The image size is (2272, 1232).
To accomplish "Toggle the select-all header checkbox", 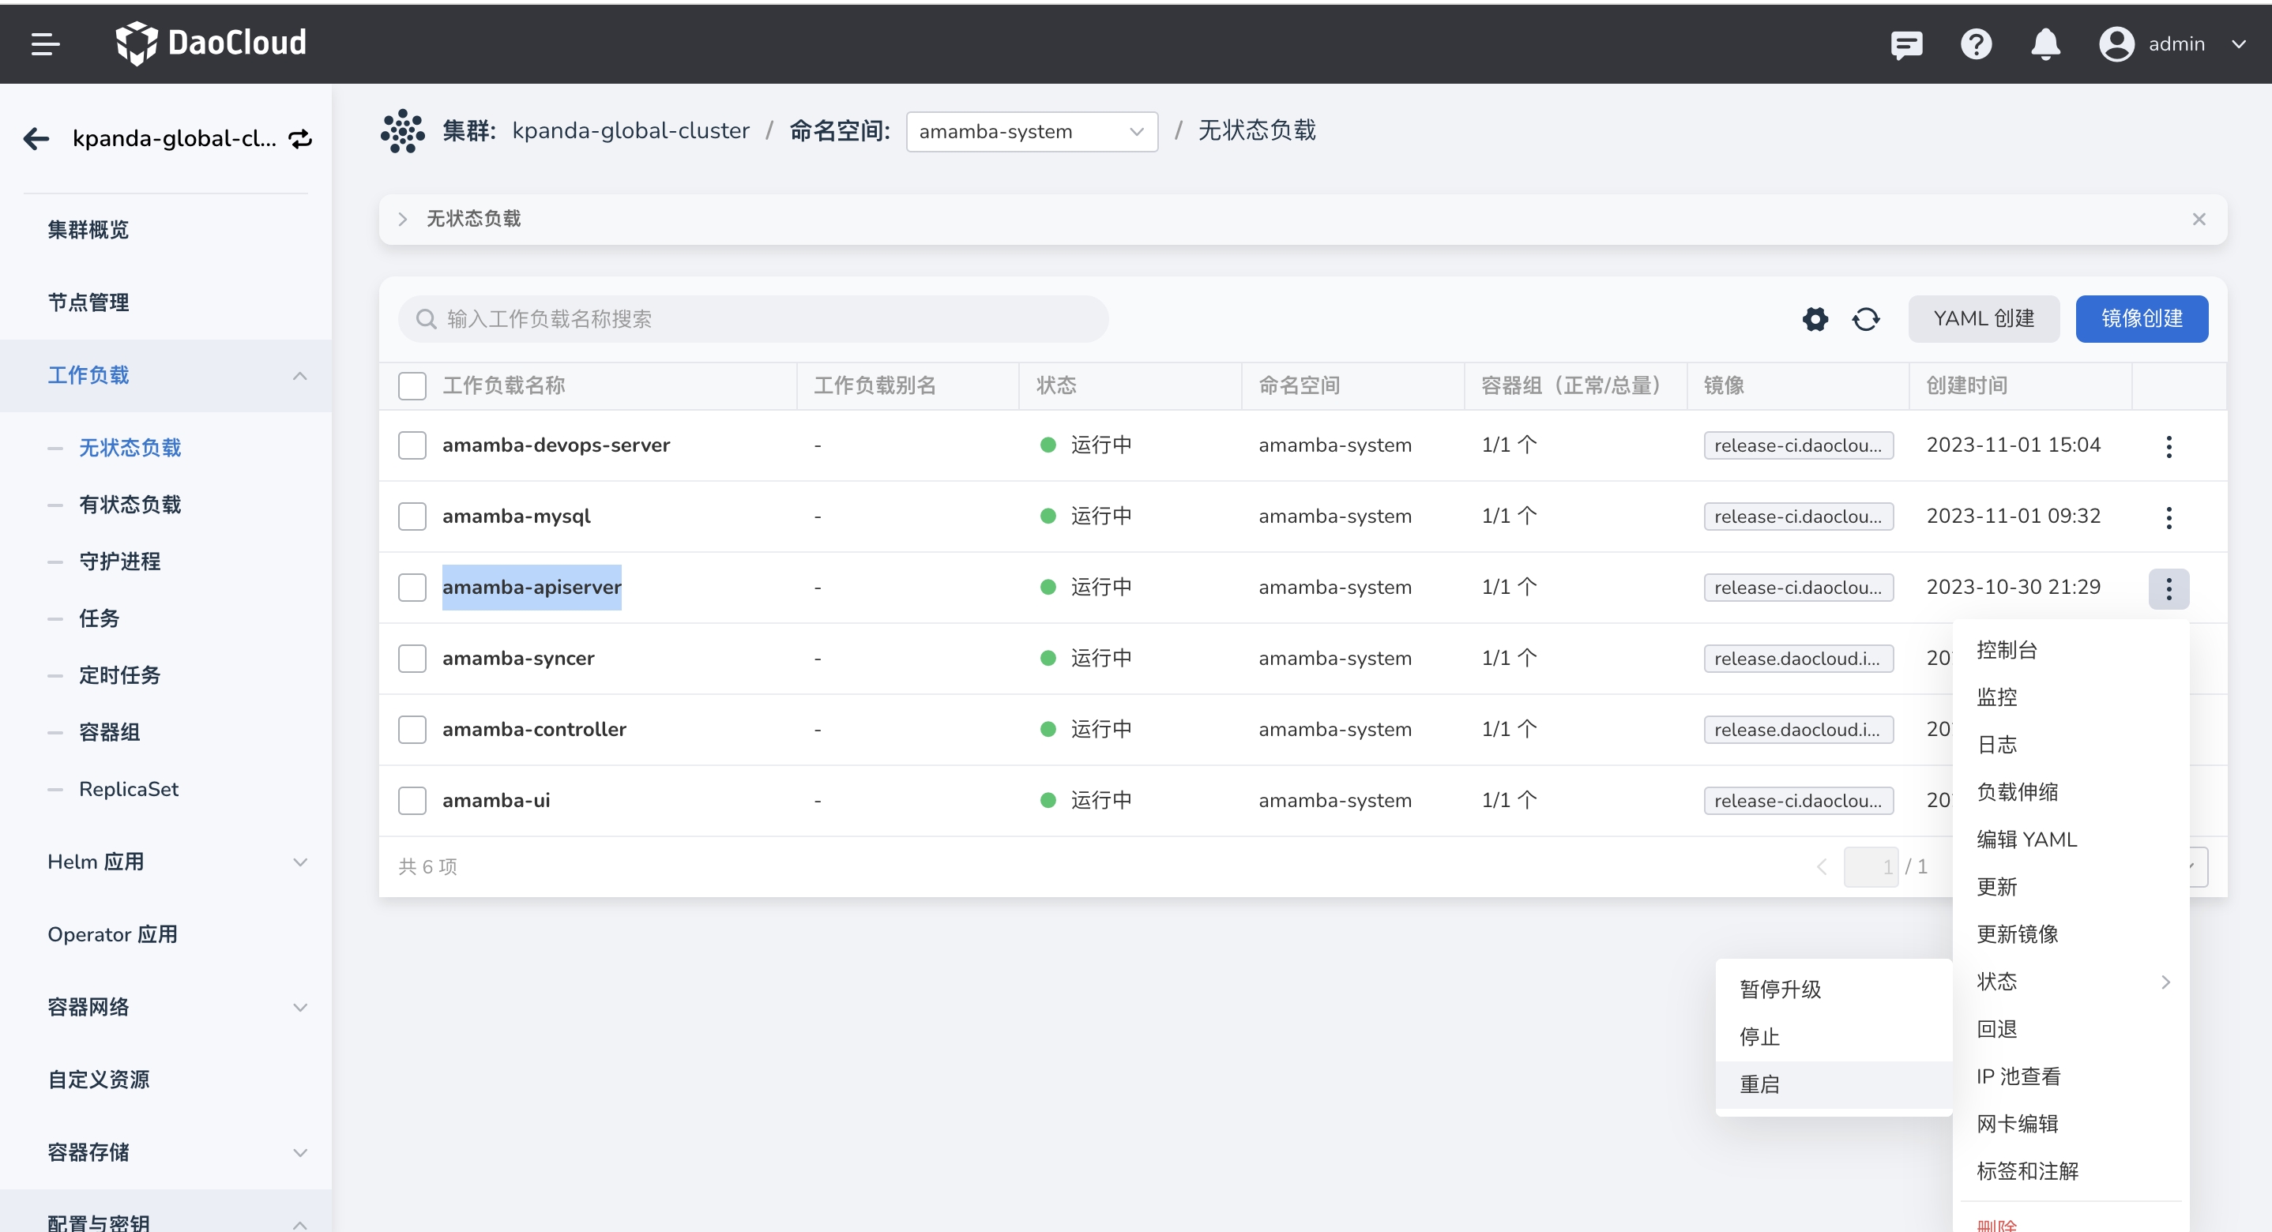I will [412, 386].
